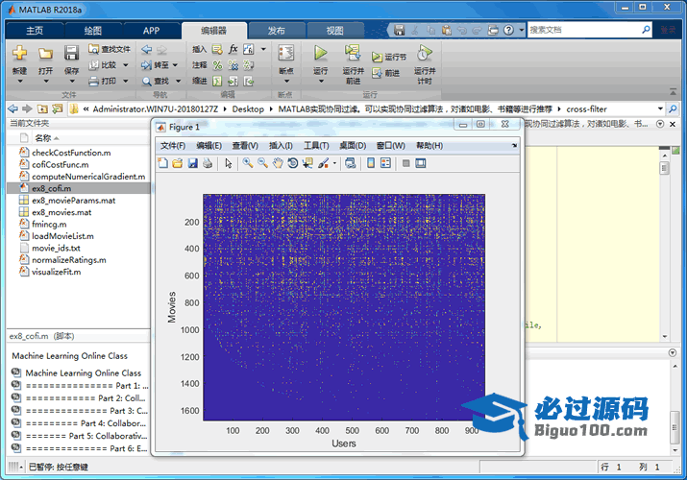Open the 工具(T) menu in Figure 1

pos(316,146)
